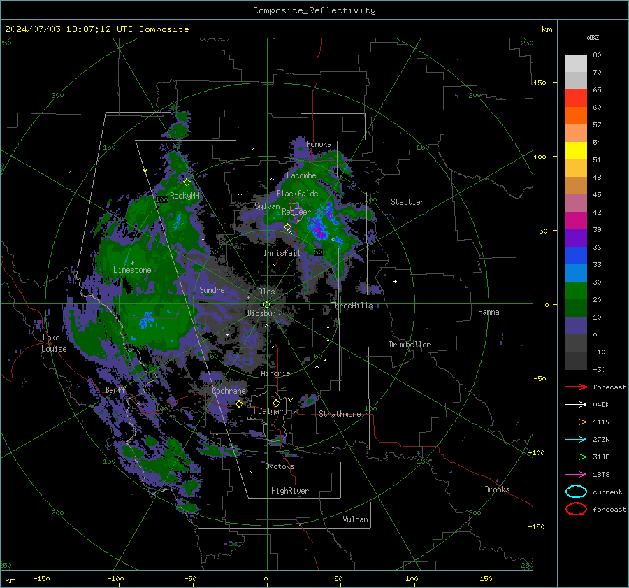The height and width of the screenshot is (588, 629).
Task: Click the Hanna town label
Action: click(x=489, y=312)
